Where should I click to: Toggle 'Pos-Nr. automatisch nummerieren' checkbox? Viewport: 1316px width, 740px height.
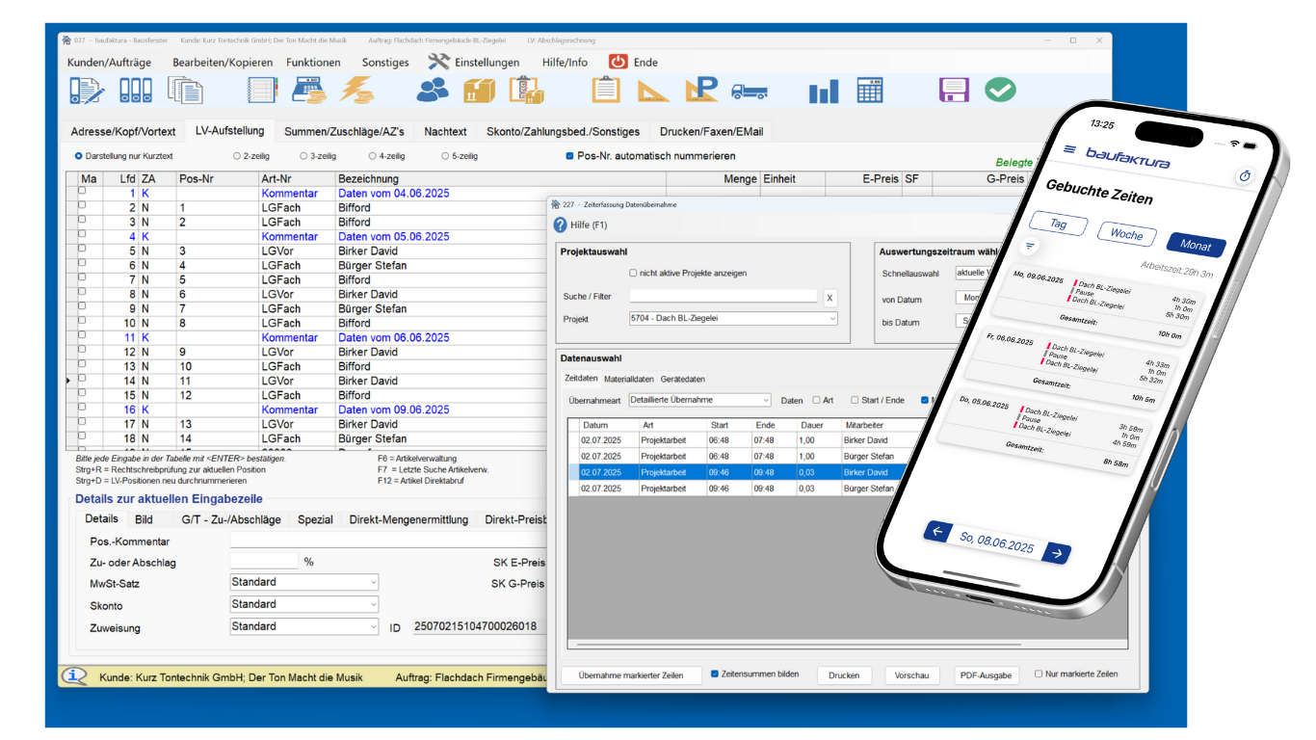(569, 155)
